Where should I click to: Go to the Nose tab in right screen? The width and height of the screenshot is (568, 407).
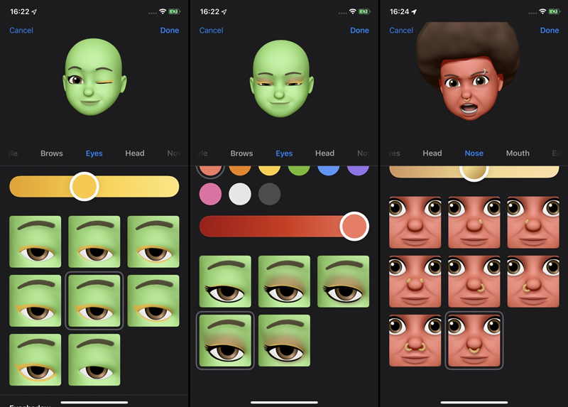tap(474, 153)
